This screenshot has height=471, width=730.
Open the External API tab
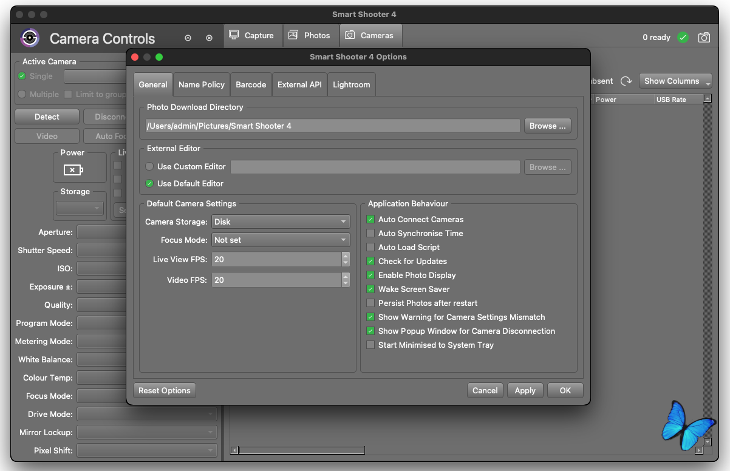pyautogui.click(x=299, y=84)
